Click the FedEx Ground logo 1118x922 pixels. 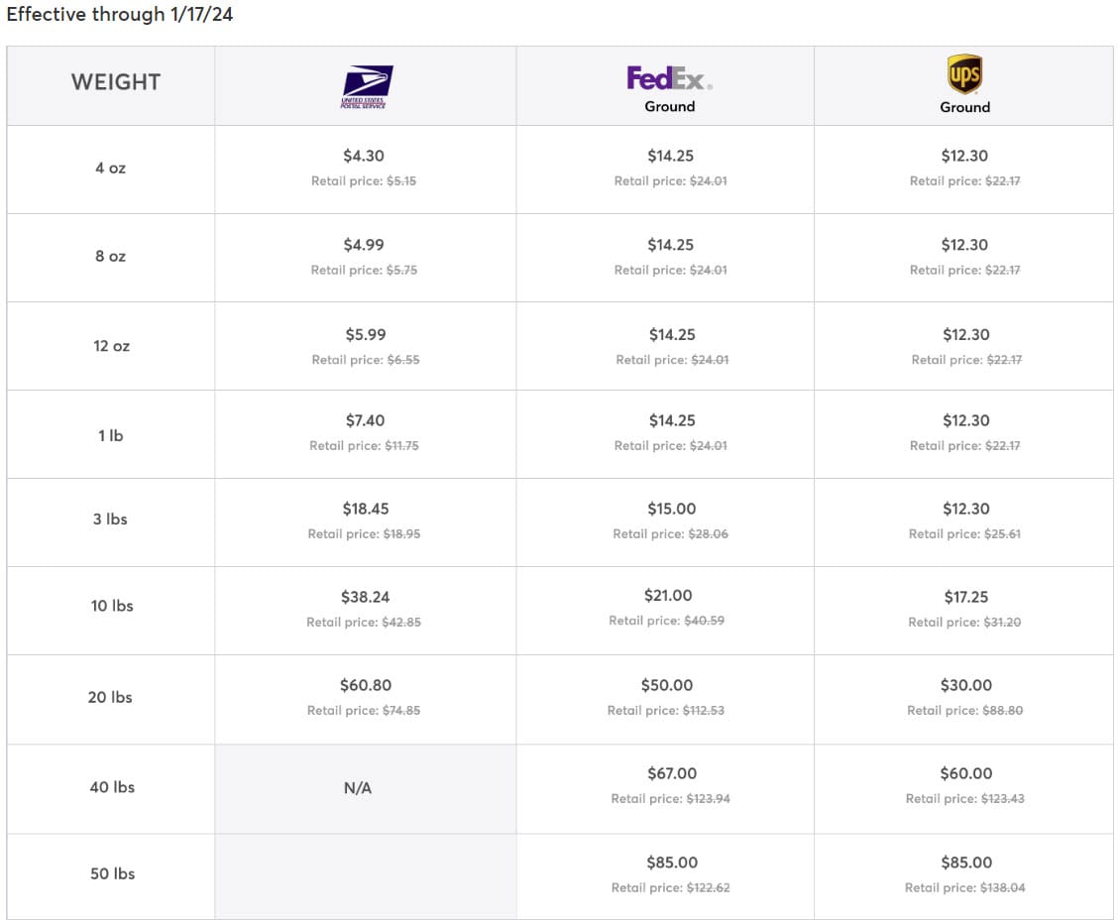670,88
